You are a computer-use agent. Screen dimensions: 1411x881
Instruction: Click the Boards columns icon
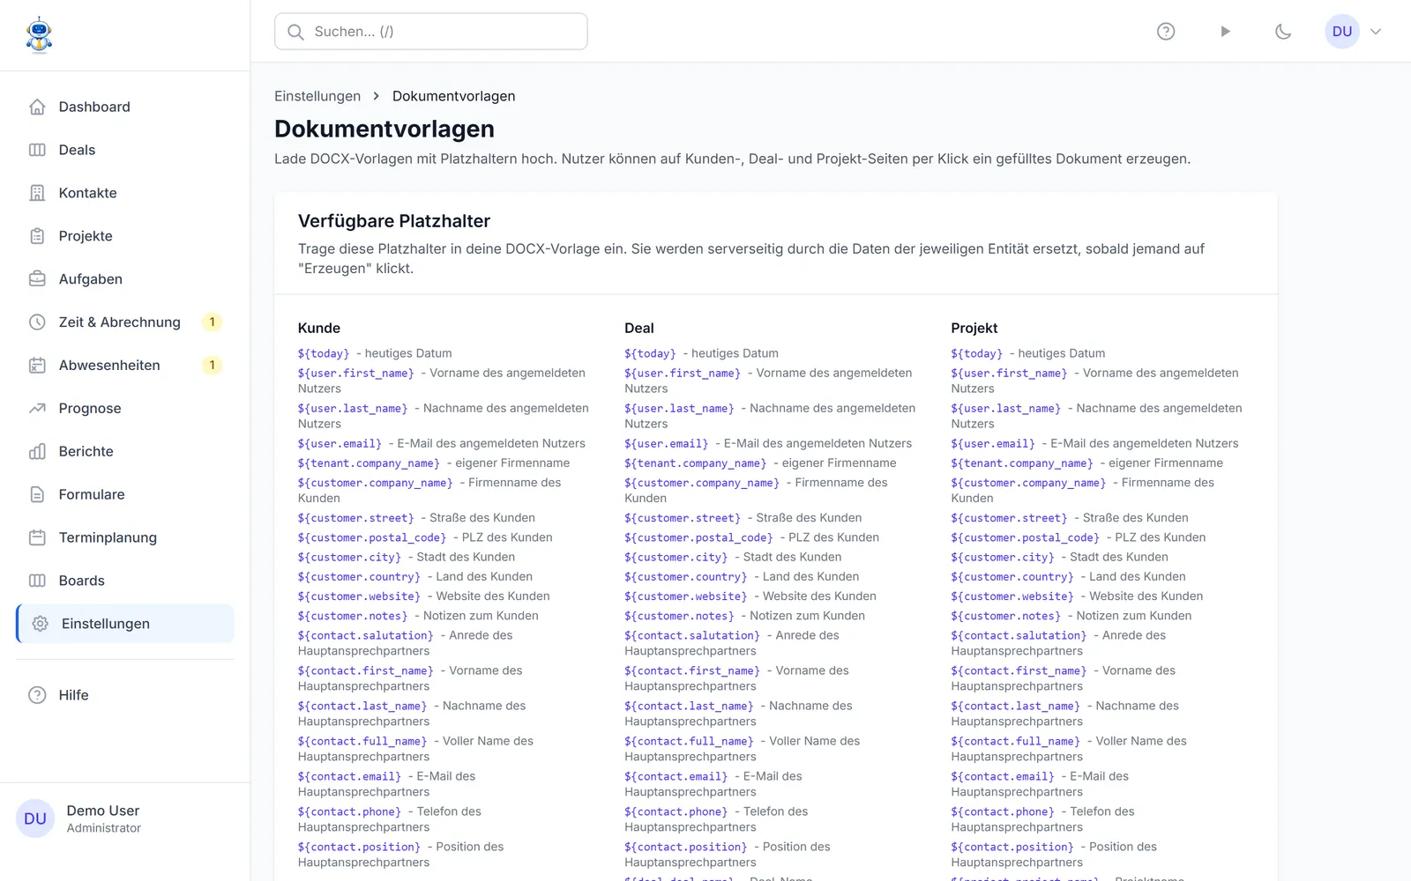click(37, 581)
